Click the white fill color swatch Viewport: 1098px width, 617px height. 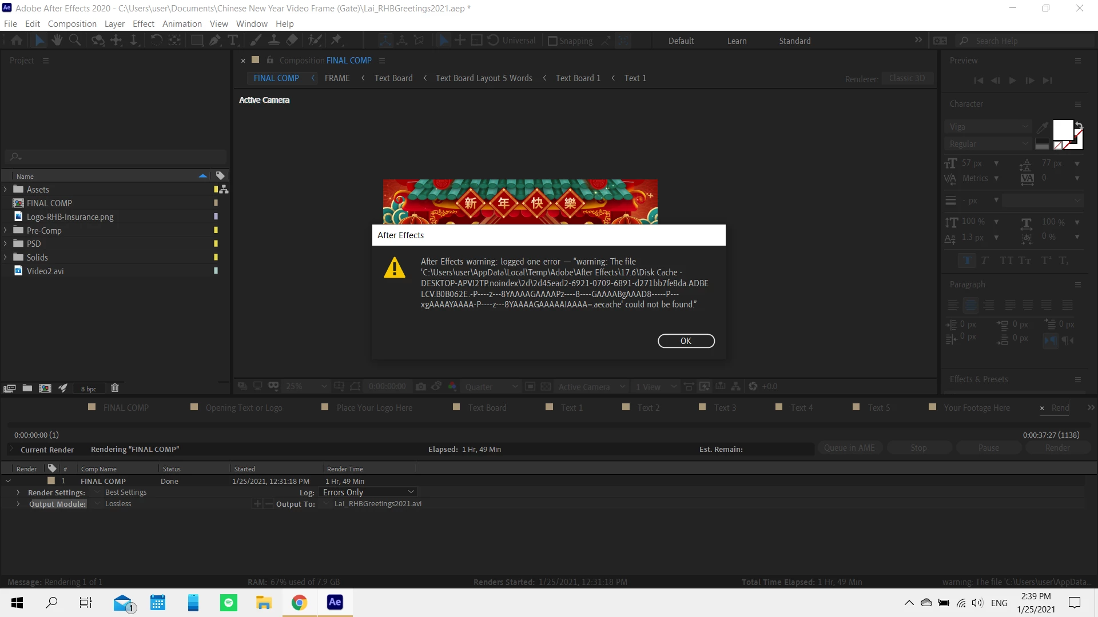tap(1062, 130)
